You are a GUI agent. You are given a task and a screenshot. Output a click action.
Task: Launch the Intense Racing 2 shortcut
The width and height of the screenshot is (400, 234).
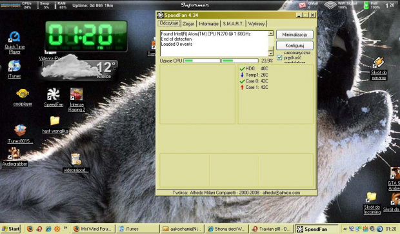(x=77, y=100)
